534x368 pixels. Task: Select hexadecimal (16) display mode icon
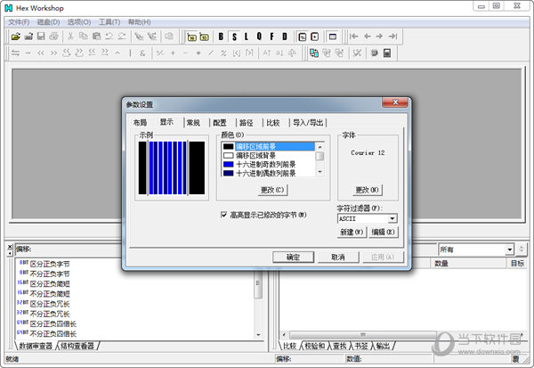[191, 37]
